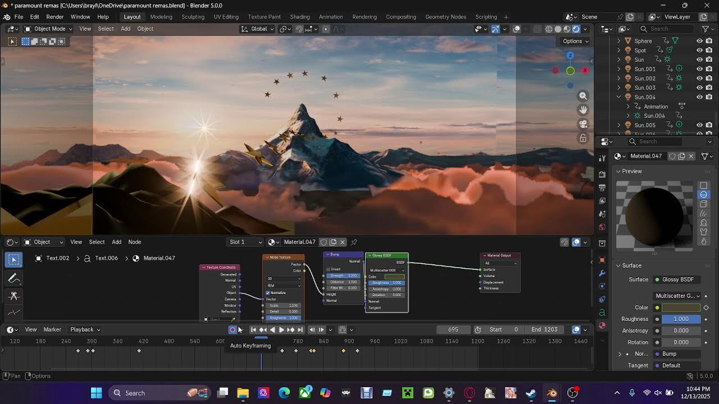This screenshot has width=719, height=404.
Task: Toggle fake user shield in node header
Action: click(324, 242)
